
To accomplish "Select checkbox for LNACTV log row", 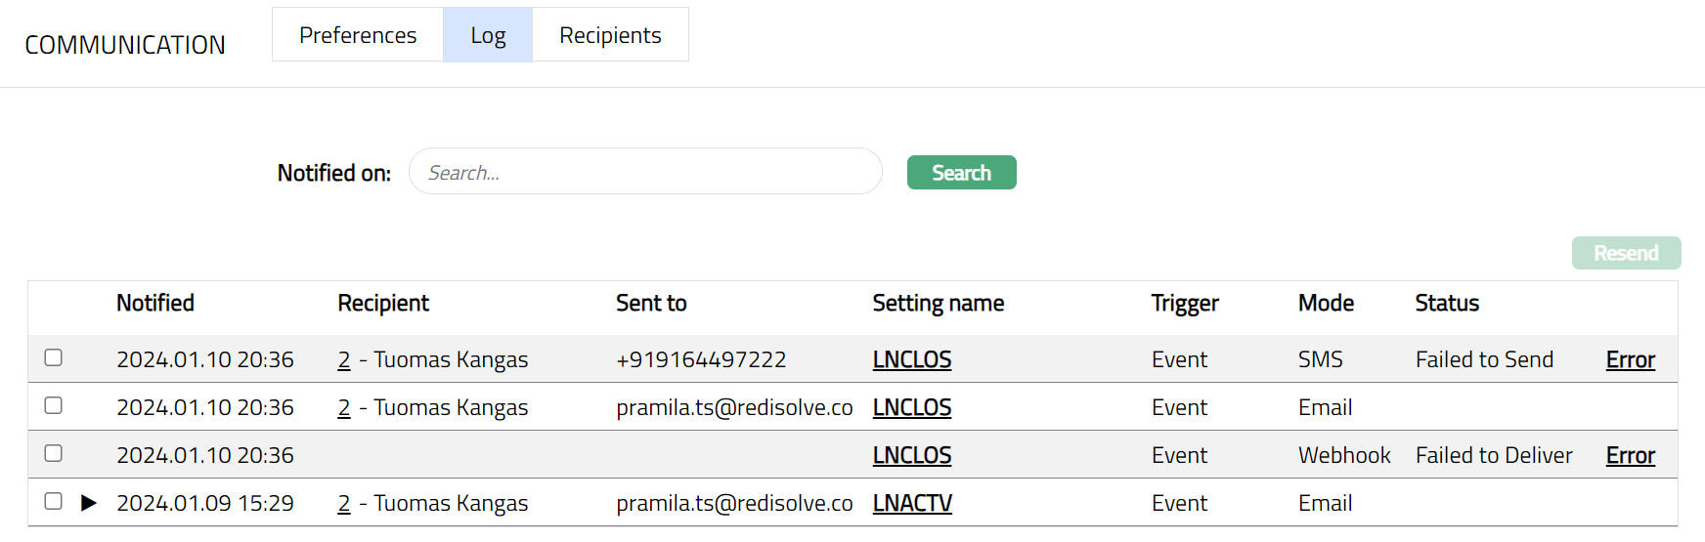I will point(54,502).
